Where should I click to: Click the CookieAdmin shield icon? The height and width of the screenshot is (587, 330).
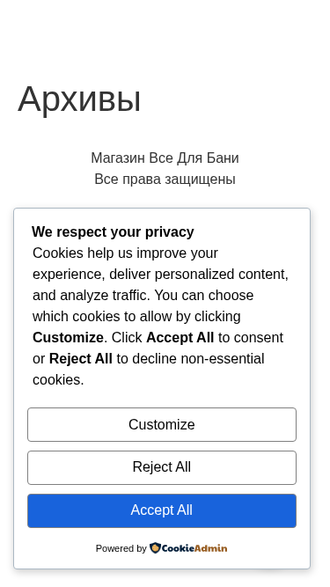155,548
